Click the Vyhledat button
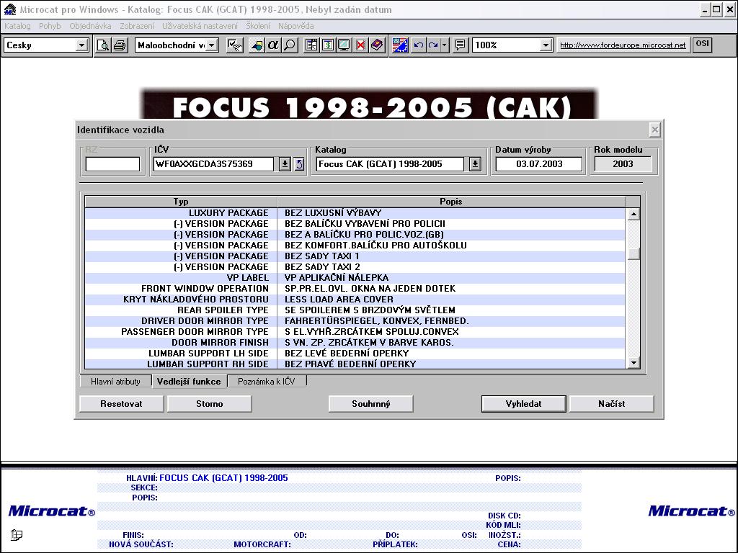The image size is (738, 553). tap(524, 404)
